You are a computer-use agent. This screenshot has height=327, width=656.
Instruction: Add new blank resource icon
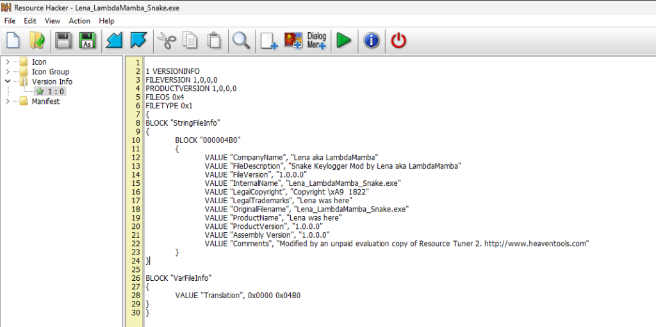(x=268, y=41)
